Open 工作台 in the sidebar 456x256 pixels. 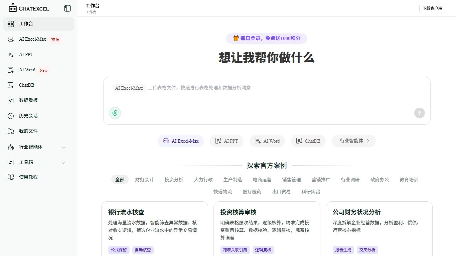(x=39, y=24)
